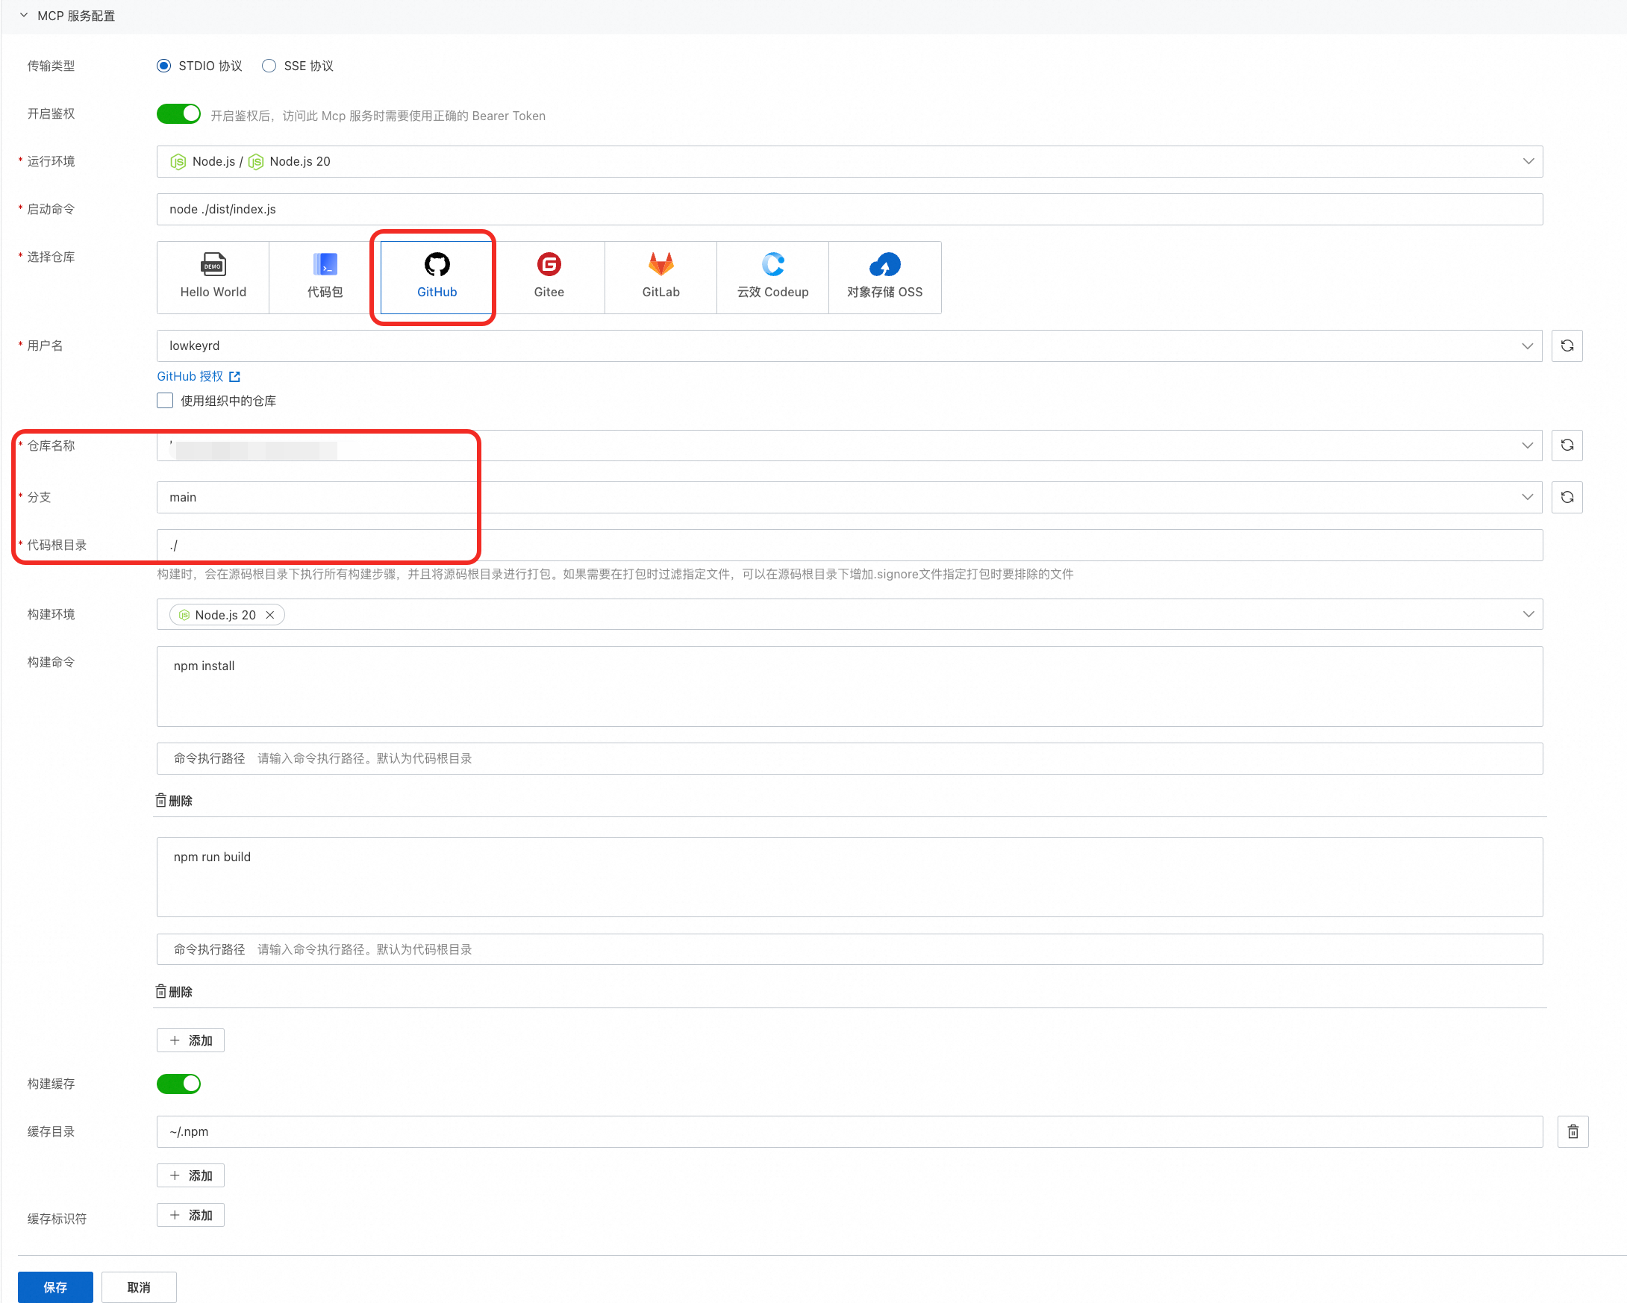Image resolution: width=1627 pixels, height=1303 pixels.
Task: Click the 启动命令 input field
Action: [849, 209]
